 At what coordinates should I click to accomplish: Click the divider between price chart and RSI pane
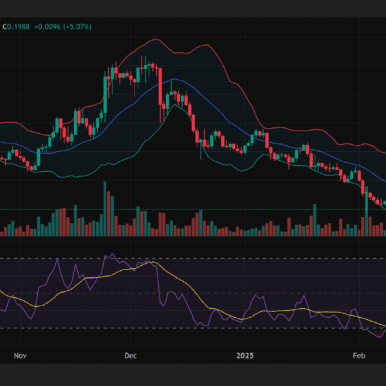pos(193,243)
